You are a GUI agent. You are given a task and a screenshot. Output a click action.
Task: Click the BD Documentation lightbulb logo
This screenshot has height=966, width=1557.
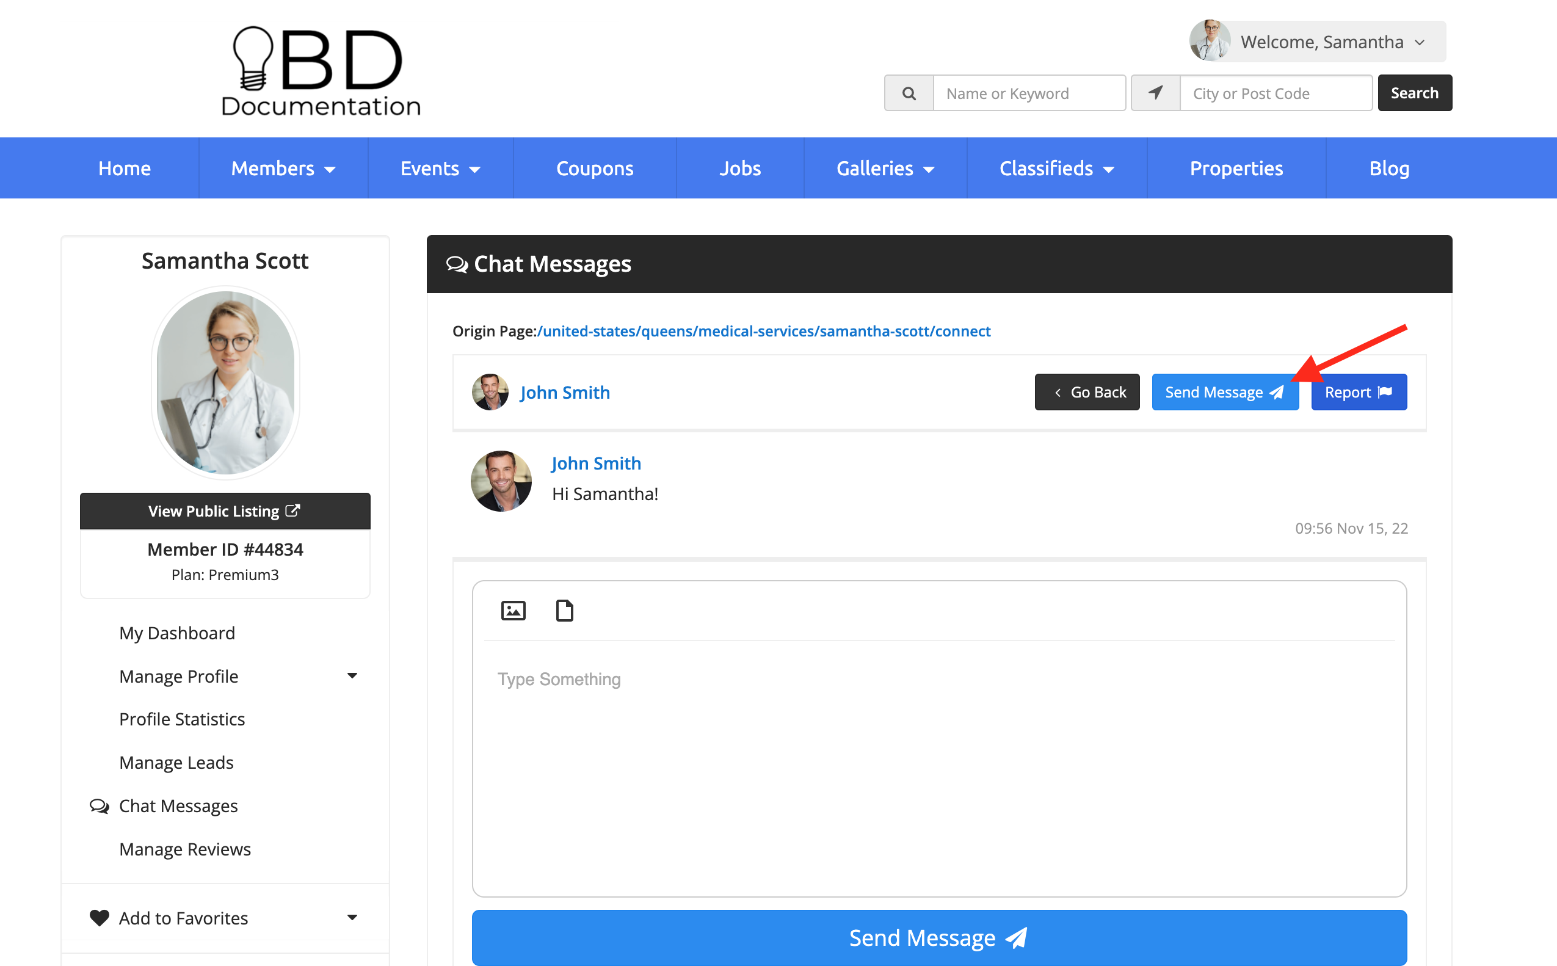coord(321,71)
